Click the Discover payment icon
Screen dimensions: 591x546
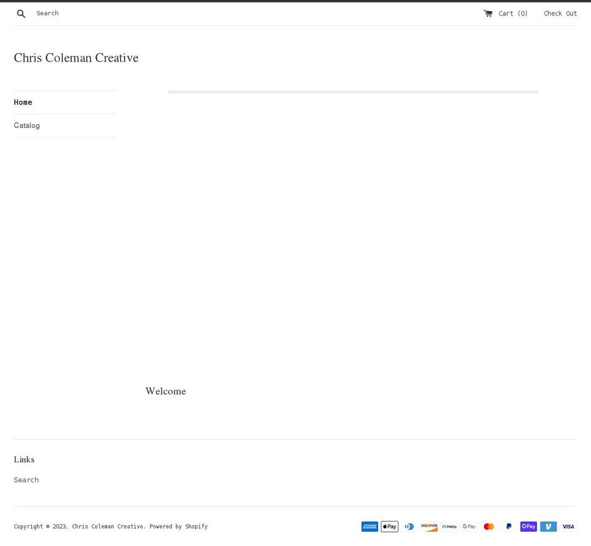pos(429,526)
